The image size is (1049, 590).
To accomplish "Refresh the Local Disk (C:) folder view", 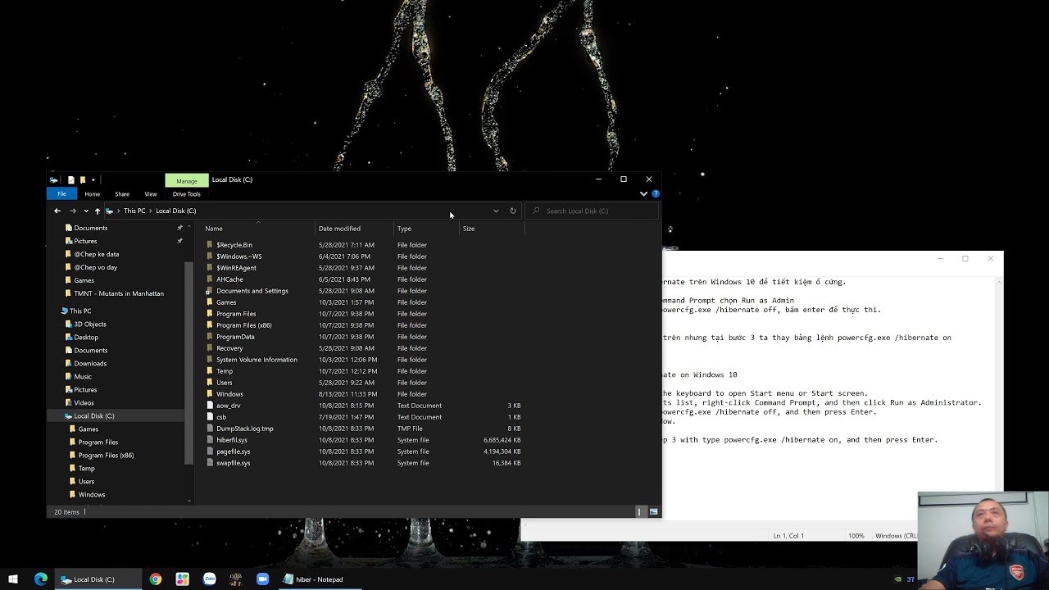I will (x=513, y=211).
